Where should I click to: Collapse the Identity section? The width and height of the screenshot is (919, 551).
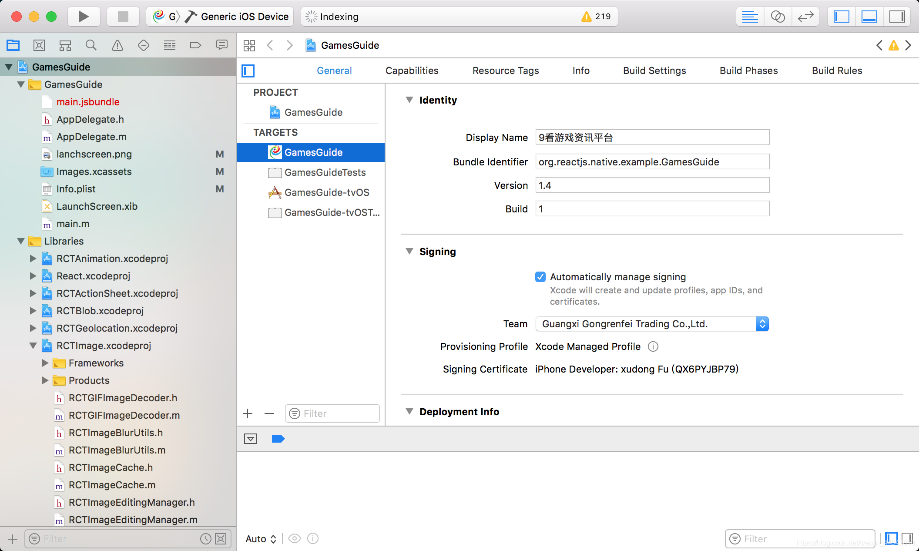pyautogui.click(x=409, y=100)
